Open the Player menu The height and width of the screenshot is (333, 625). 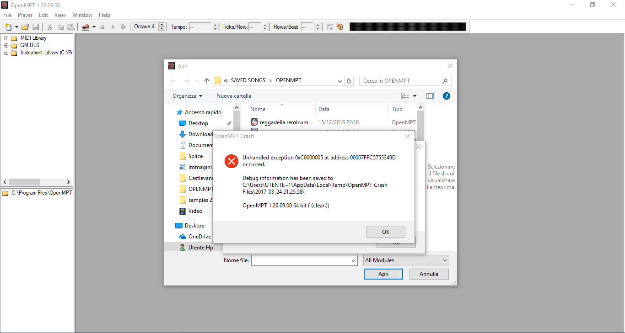[x=25, y=15]
